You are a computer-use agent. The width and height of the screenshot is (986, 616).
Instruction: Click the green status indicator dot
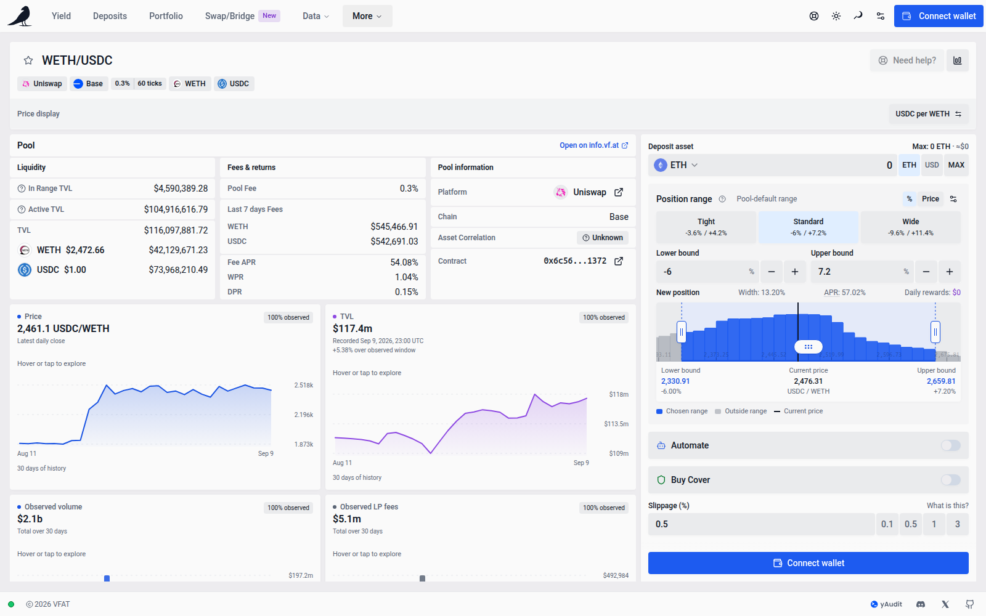coord(11,604)
